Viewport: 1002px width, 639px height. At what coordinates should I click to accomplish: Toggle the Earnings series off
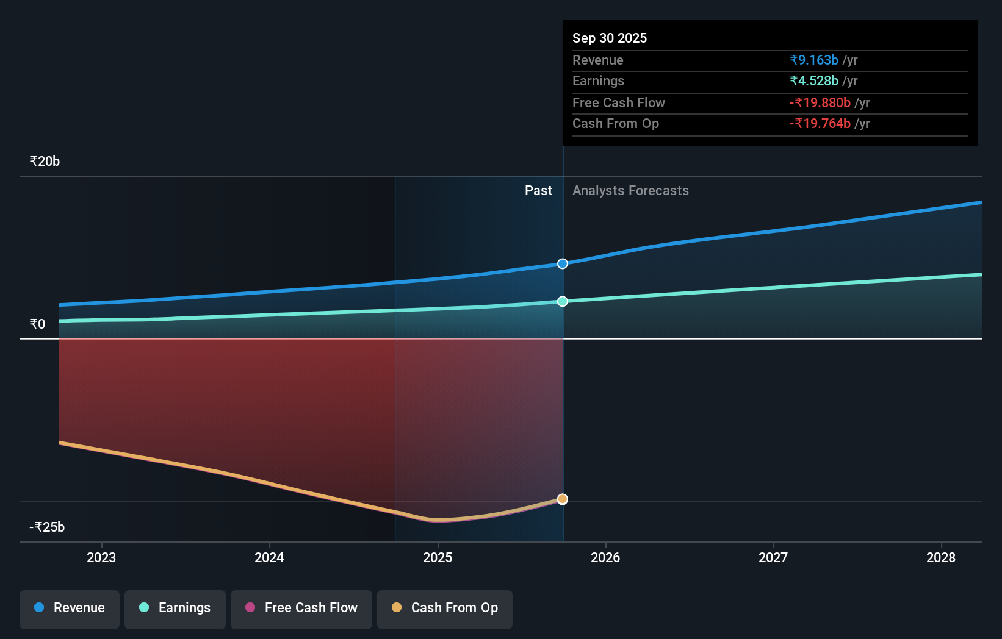point(175,608)
